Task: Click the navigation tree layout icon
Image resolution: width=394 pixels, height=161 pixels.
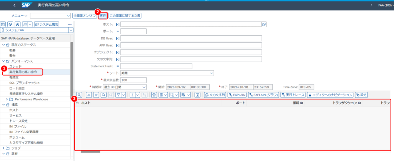Action: pos(3,24)
